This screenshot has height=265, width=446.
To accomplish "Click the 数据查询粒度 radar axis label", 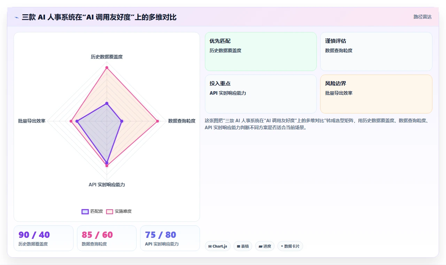I will point(182,121).
